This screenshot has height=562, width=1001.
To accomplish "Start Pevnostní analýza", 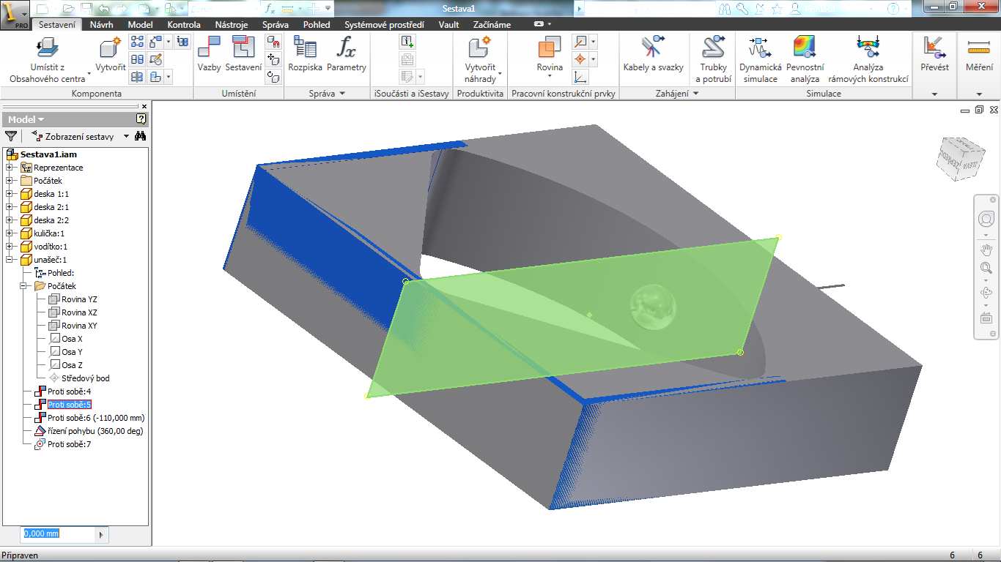I will point(805,60).
